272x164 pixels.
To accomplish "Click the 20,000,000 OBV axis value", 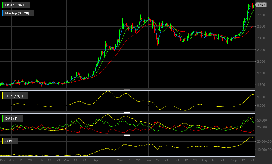I will [263, 141].
